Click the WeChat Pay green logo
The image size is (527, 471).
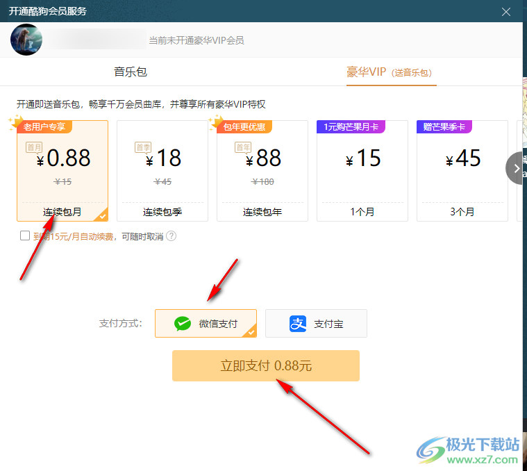183,324
